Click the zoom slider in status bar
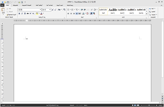Image resolution: width=164 pixels, height=107 pixels. coord(149,105)
